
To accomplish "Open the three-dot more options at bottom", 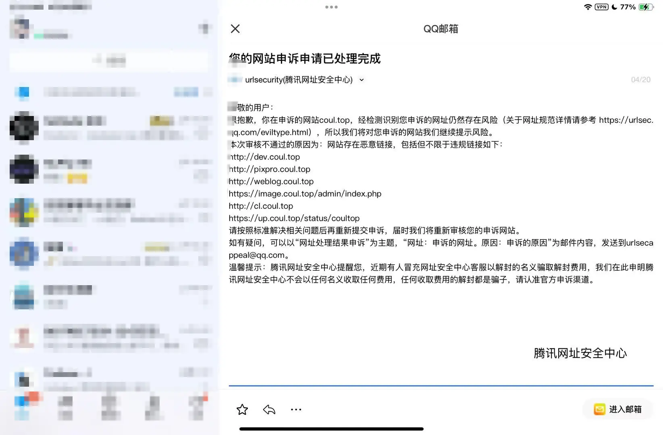I will 296,410.
